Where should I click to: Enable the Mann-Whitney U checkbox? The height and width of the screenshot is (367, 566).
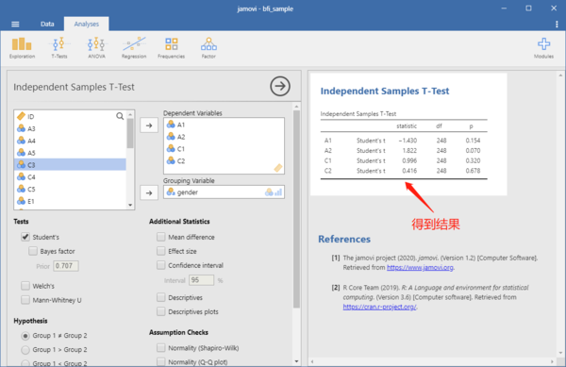(x=25, y=300)
